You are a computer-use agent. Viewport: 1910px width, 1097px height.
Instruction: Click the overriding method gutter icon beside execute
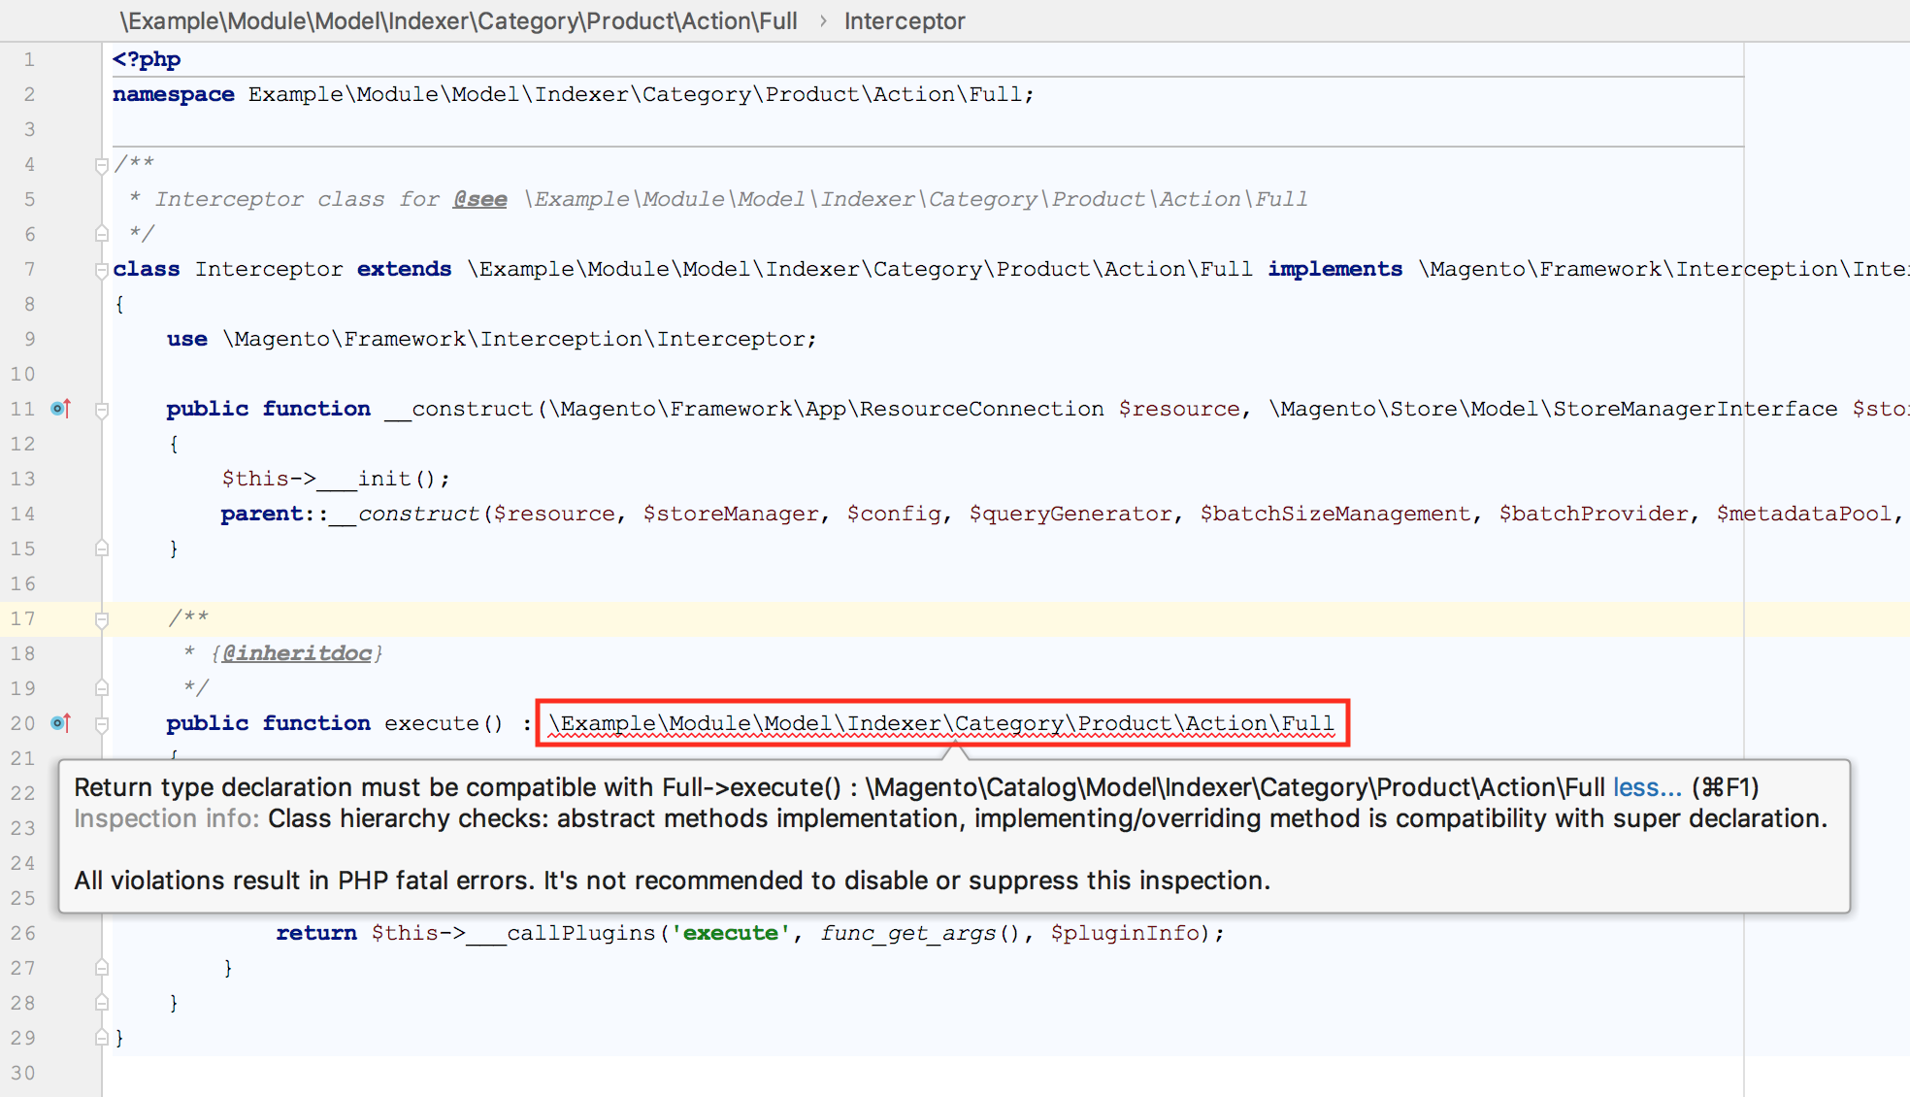click(x=60, y=723)
